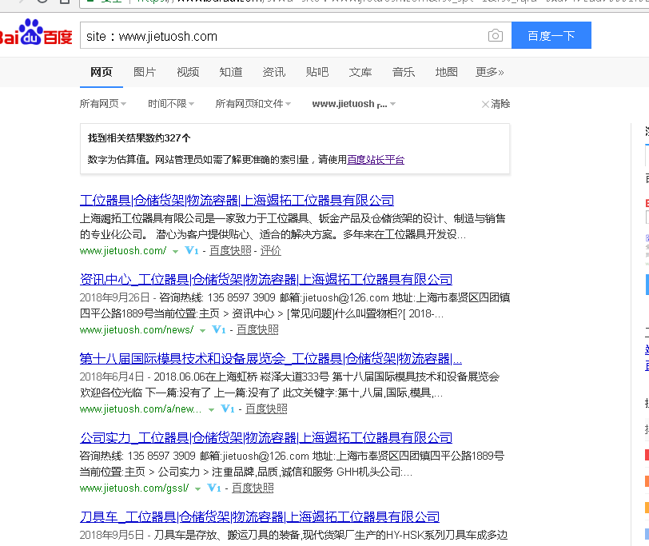649x546 pixels.
Task: Switch to the 图片 tab
Action: pos(145,72)
